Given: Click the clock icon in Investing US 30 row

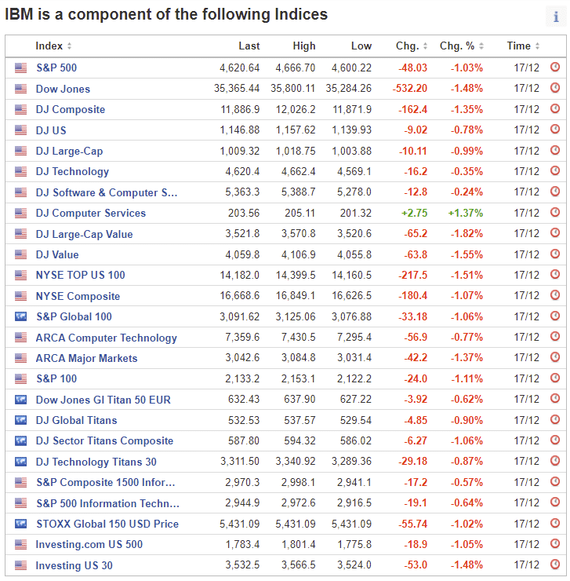Looking at the screenshot, I should click(555, 565).
